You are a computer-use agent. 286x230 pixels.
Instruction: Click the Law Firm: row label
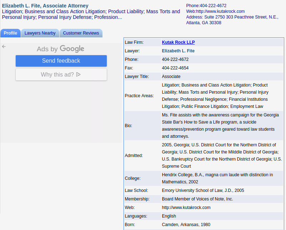click(134, 42)
